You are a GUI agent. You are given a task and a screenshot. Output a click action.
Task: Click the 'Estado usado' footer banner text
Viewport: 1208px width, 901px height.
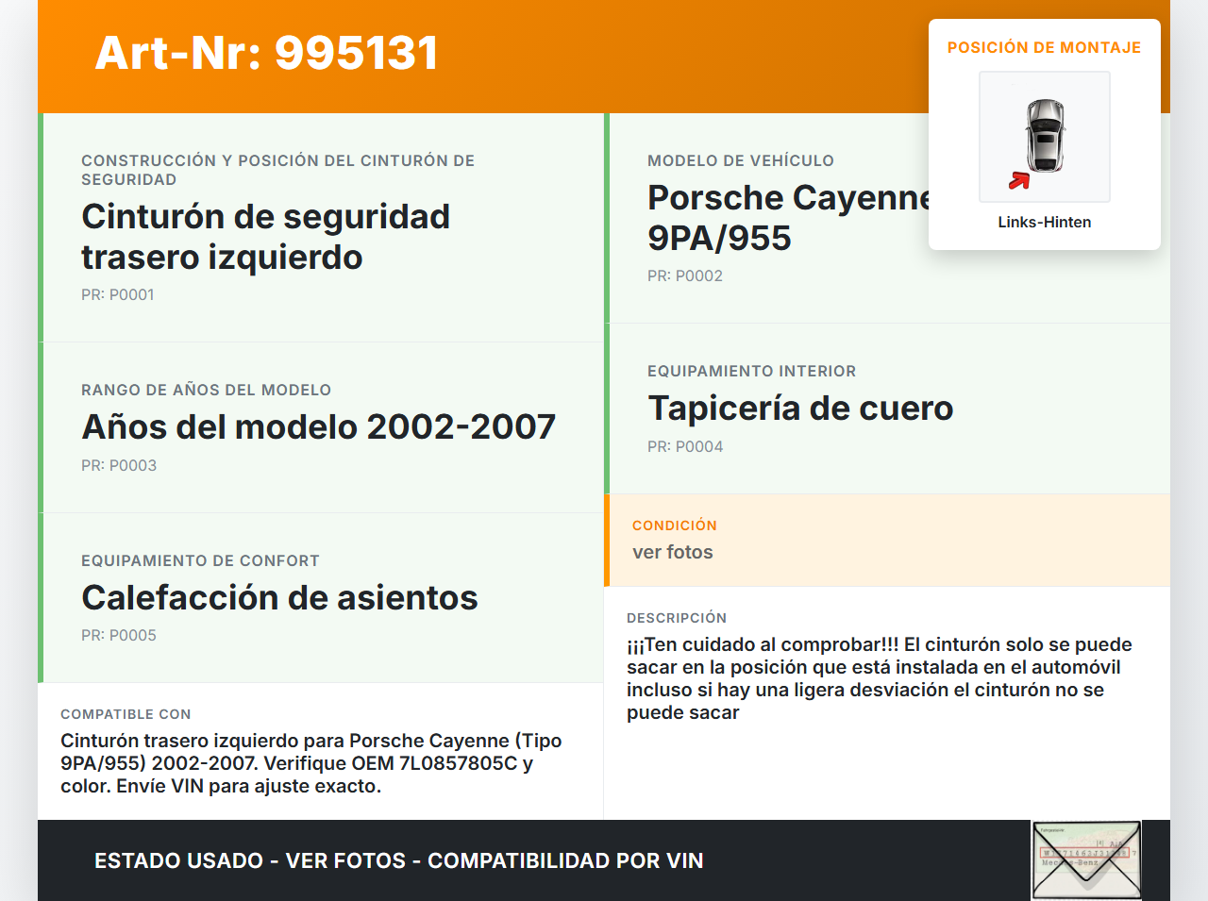[x=398, y=860]
